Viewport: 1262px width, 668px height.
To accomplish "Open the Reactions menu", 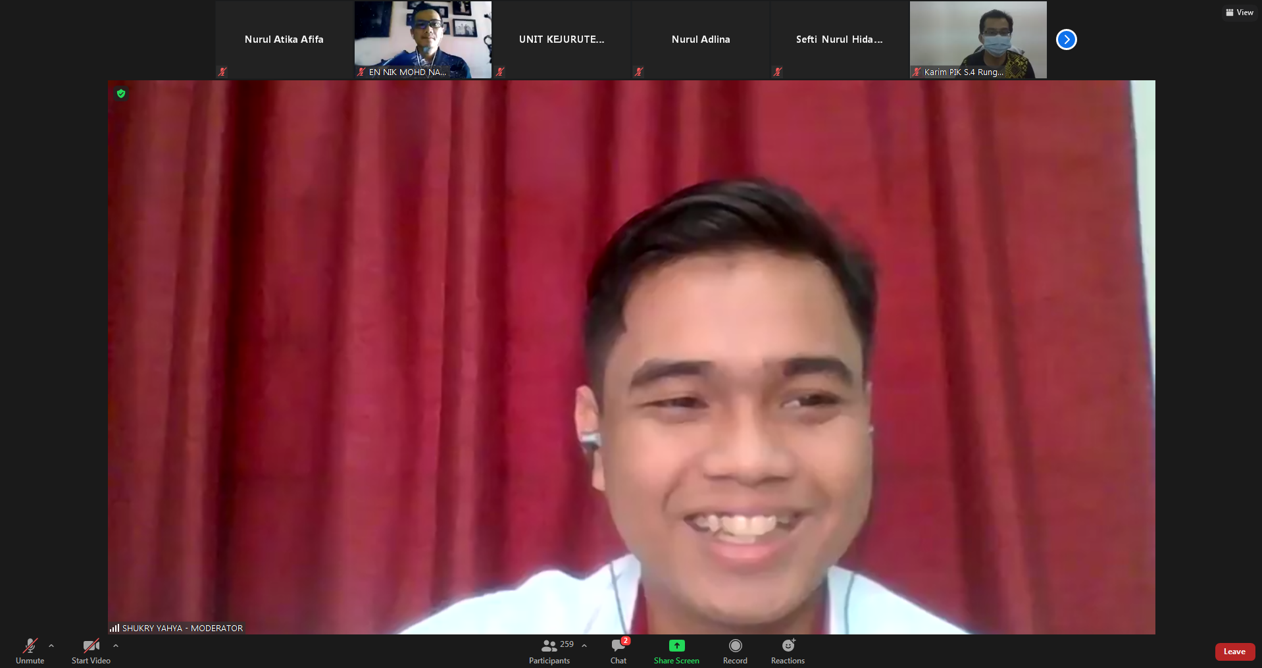I will click(x=788, y=646).
